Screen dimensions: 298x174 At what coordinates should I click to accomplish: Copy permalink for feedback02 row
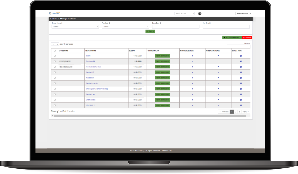(x=163, y=72)
